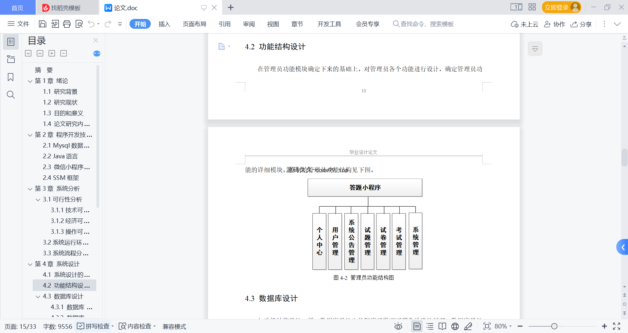Click the Save icon in toolbar

pyautogui.click(x=43, y=24)
